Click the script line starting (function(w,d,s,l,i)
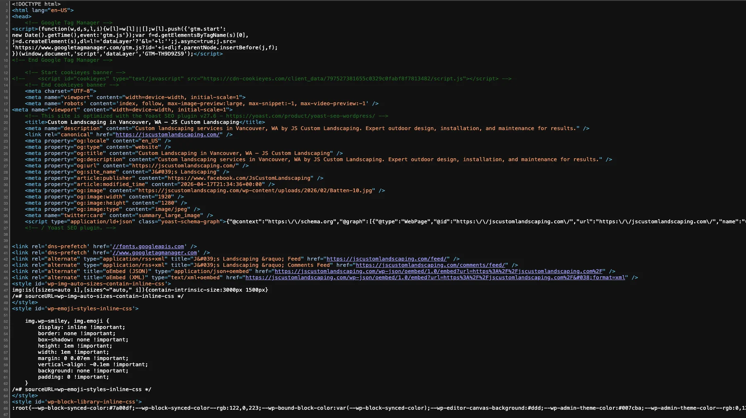The width and height of the screenshot is (746, 418). 119,29
